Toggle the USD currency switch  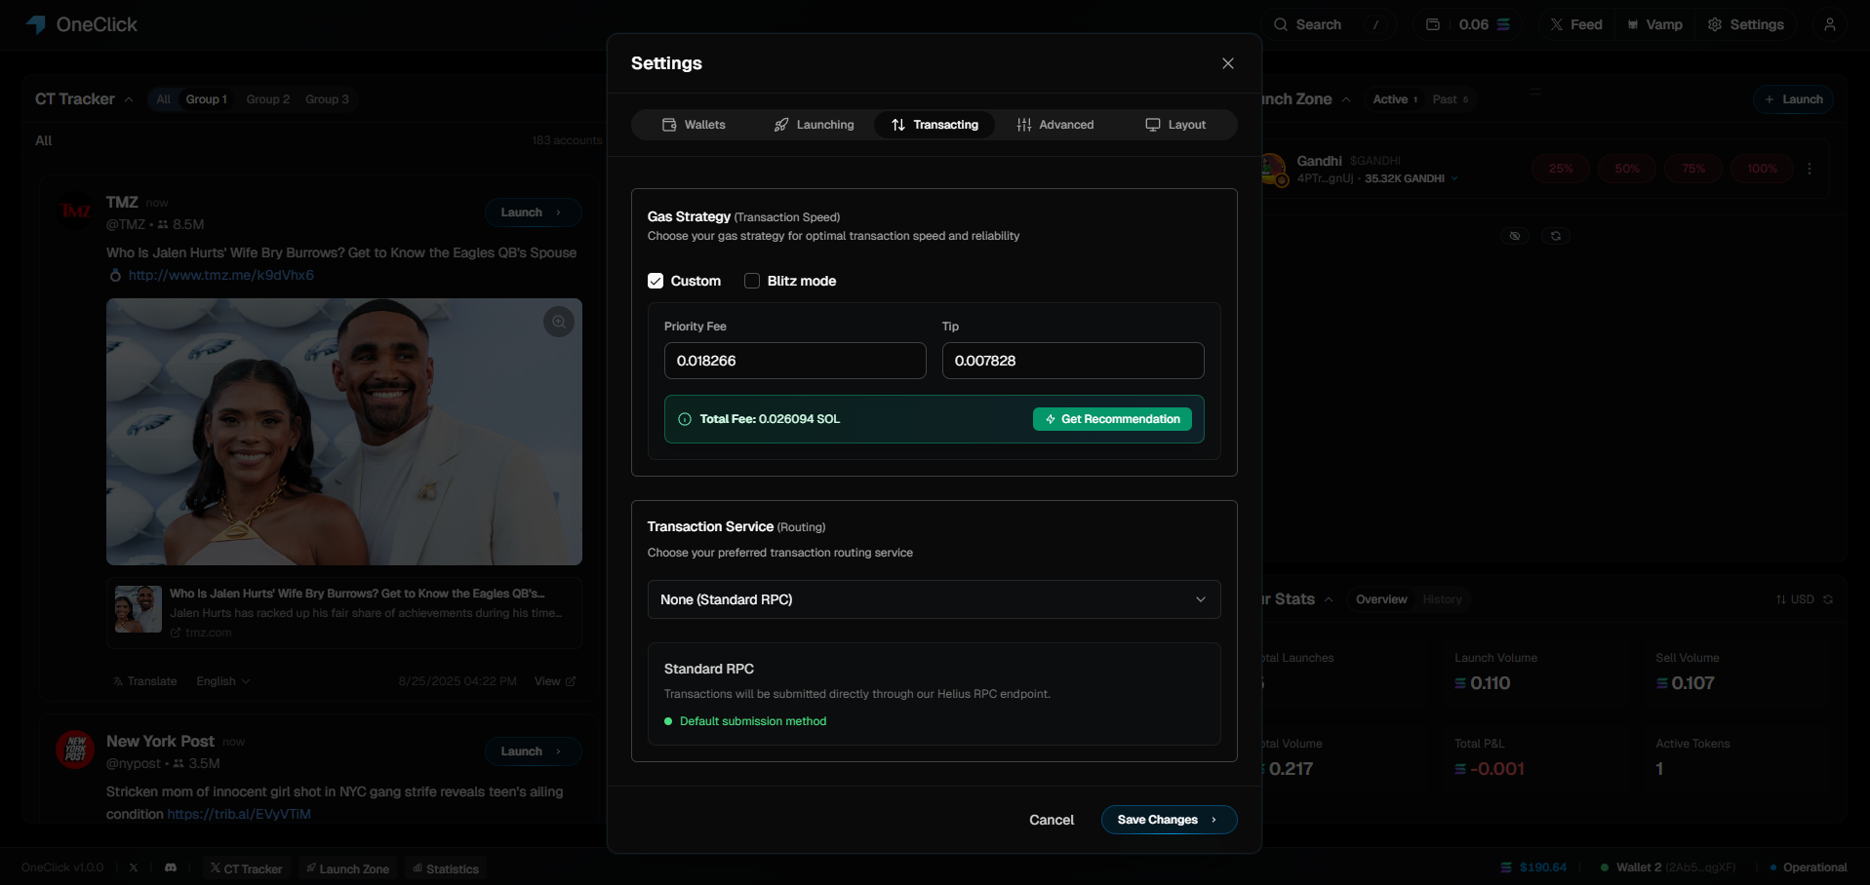tap(1795, 599)
